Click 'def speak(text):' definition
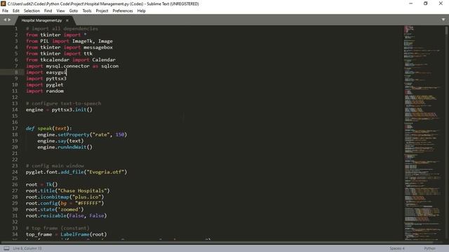Viewport: 449px width, 252px height. point(49,129)
